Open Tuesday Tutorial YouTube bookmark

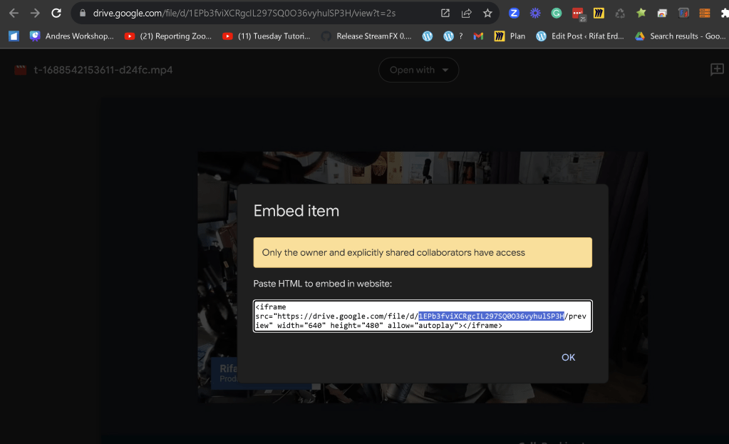[x=267, y=36]
